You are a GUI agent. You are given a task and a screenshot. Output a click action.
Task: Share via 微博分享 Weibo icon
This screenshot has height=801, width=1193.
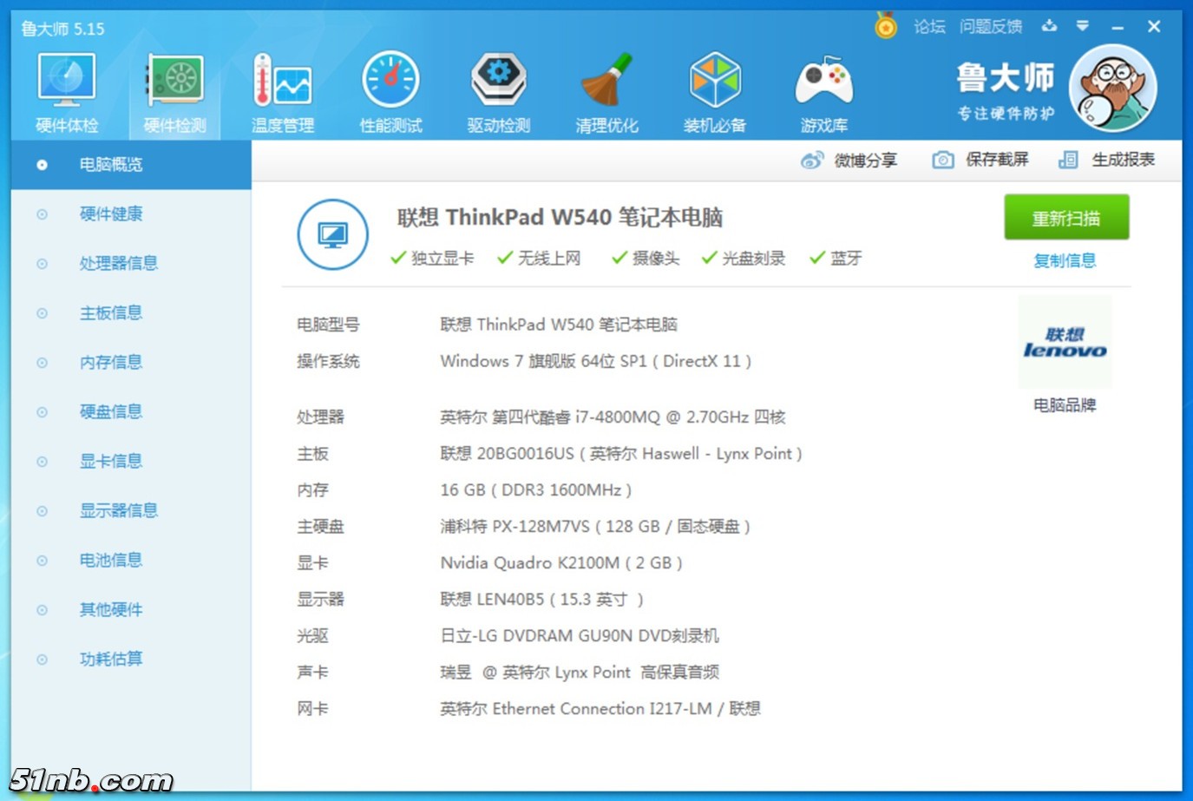[812, 161]
